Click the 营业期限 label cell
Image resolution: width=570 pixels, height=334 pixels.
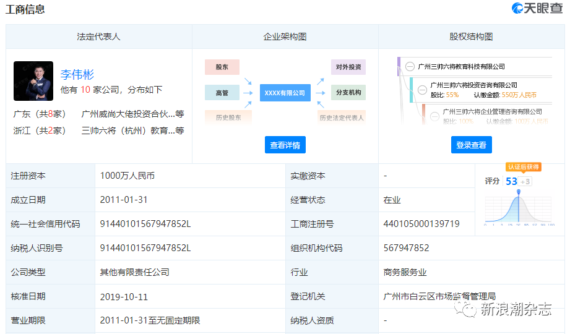tap(51, 320)
